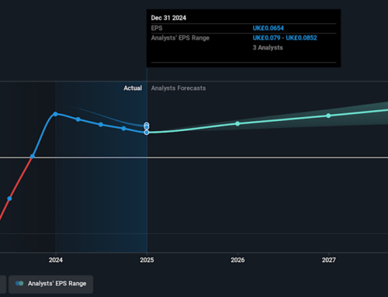
Task: Click the Dec 31 2024 actual EPS point
Action: 147,133
